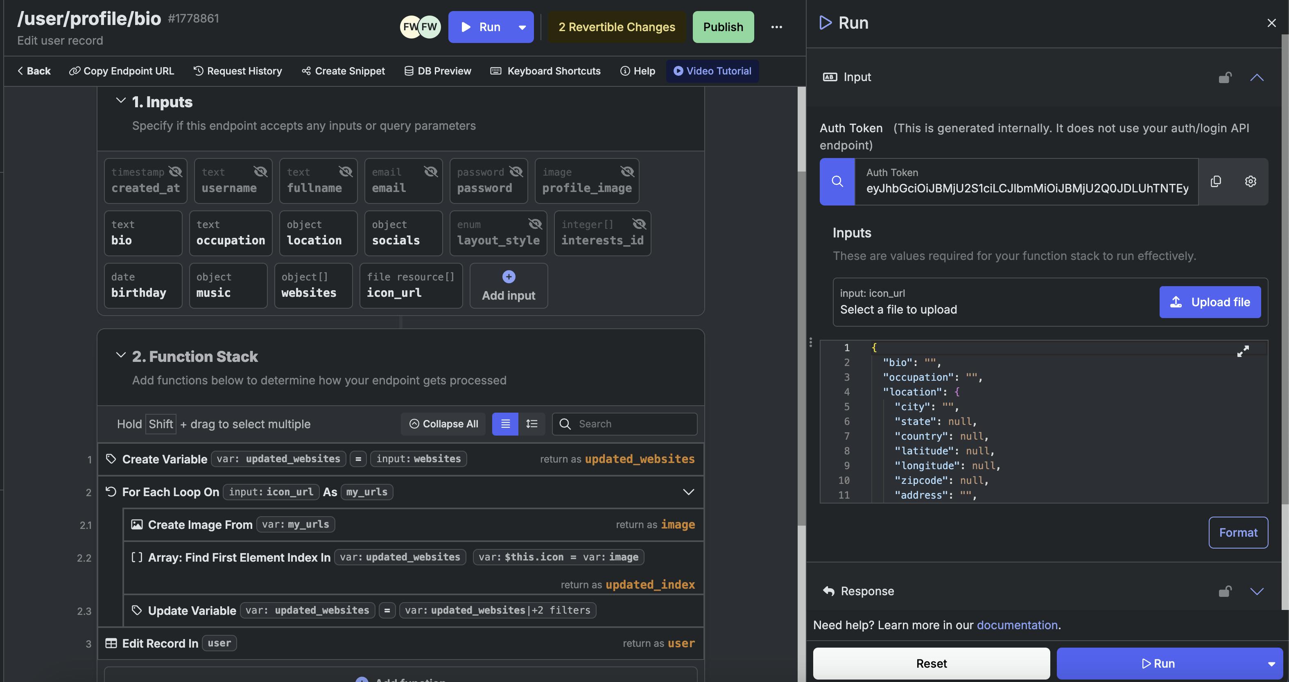Image resolution: width=1289 pixels, height=682 pixels.
Task: Click the panel resize handle dots
Action: tap(811, 342)
